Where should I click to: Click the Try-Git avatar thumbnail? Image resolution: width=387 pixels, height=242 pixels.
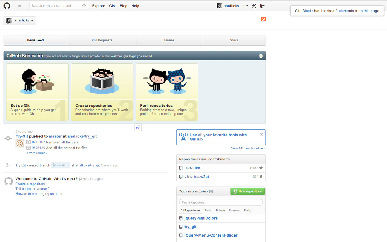[19, 143]
